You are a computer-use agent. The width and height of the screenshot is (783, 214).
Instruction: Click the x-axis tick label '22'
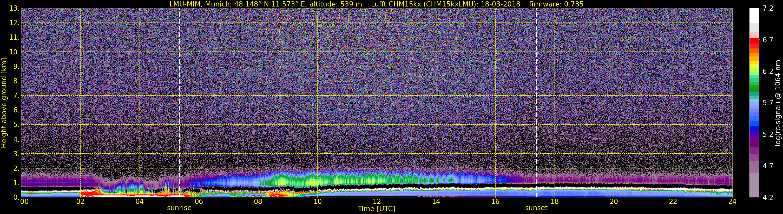673,202
